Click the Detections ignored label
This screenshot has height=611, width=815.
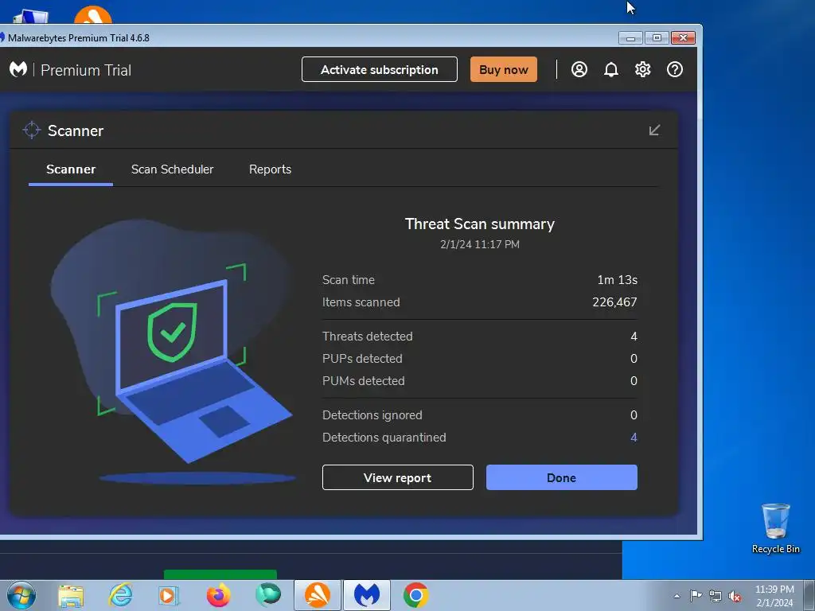372,415
